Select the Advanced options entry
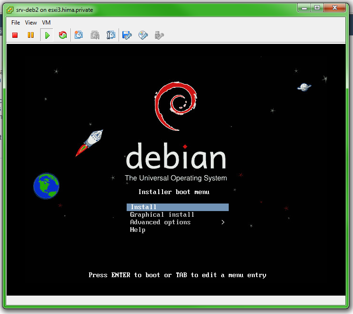353x314 pixels. 178,222
